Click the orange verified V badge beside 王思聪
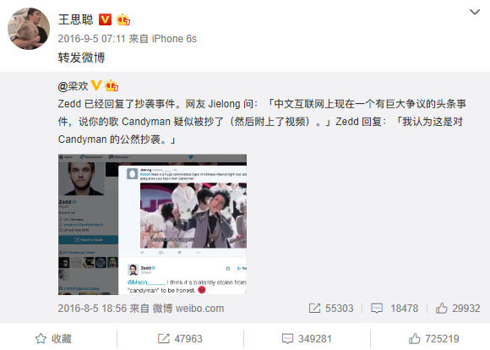This screenshot has width=490, height=350. tap(105, 19)
